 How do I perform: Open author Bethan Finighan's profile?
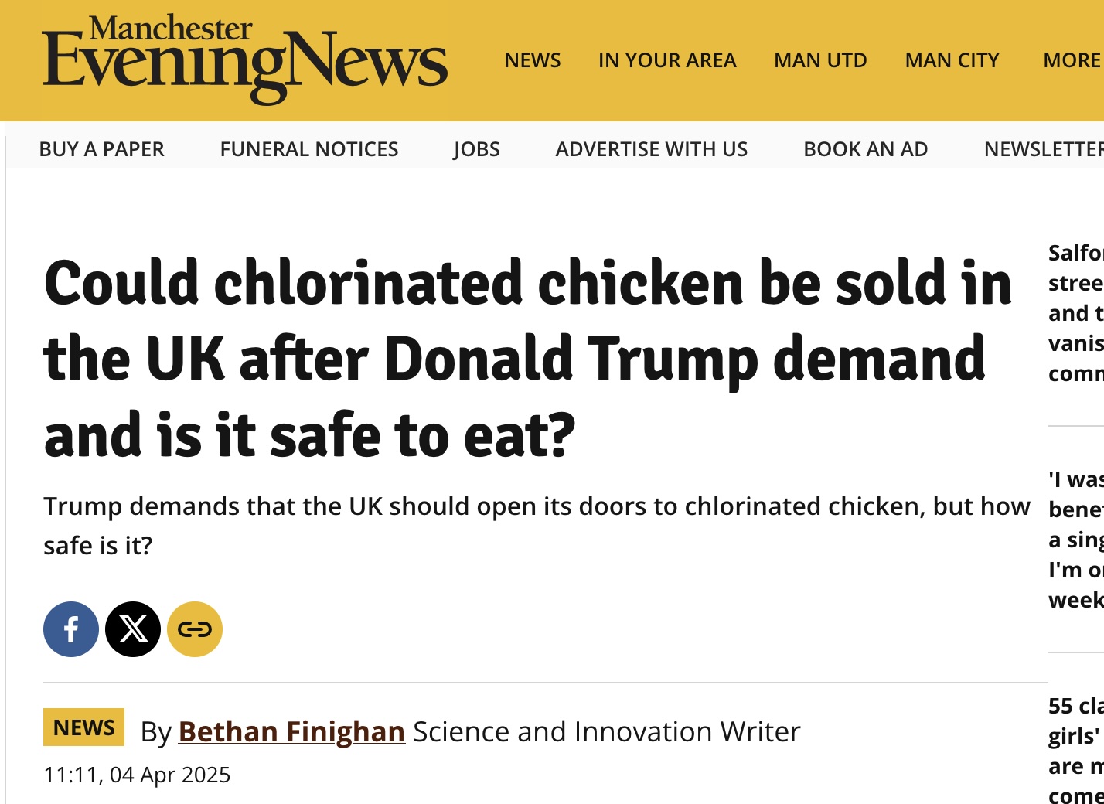click(291, 731)
